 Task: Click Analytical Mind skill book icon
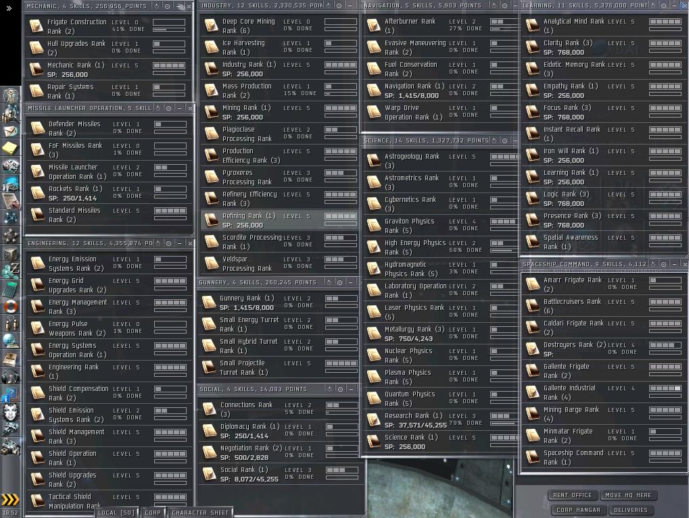(x=532, y=26)
